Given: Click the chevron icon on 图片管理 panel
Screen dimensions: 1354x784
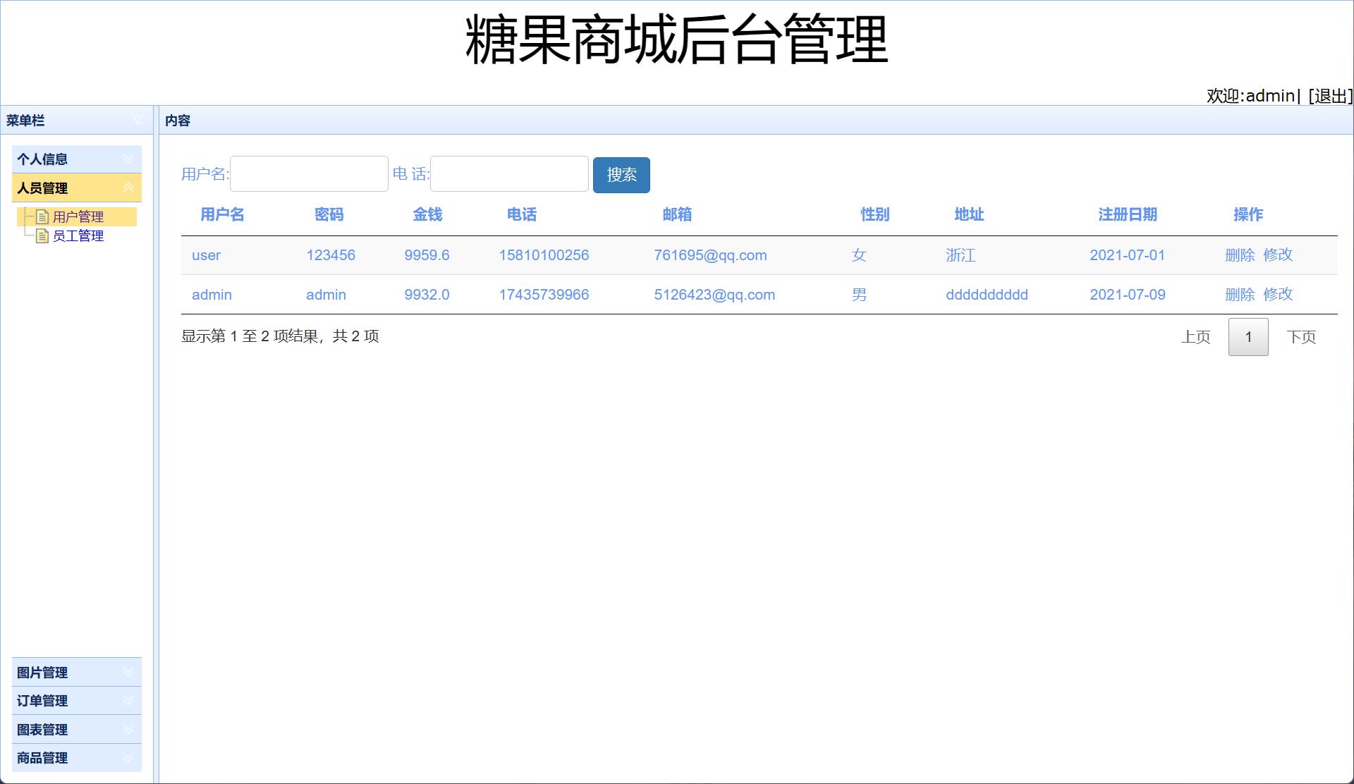Looking at the screenshot, I should [x=128, y=672].
